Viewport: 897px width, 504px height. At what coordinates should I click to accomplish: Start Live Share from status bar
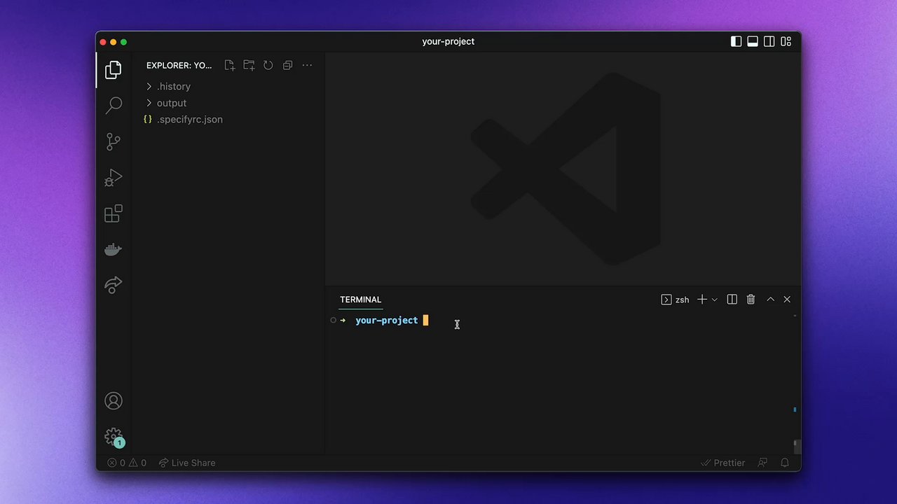click(187, 463)
